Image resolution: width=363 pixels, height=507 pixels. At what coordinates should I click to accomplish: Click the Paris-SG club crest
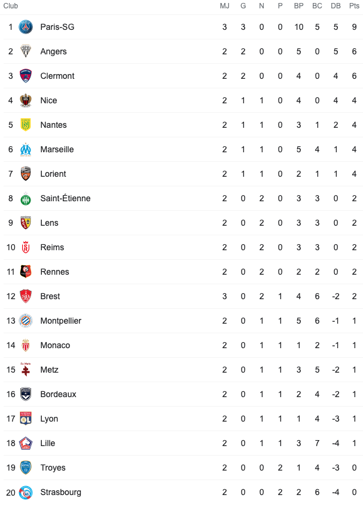(x=26, y=27)
